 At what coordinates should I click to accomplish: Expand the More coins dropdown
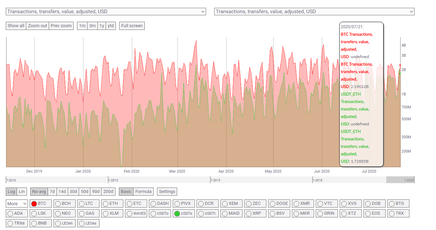pos(17,204)
